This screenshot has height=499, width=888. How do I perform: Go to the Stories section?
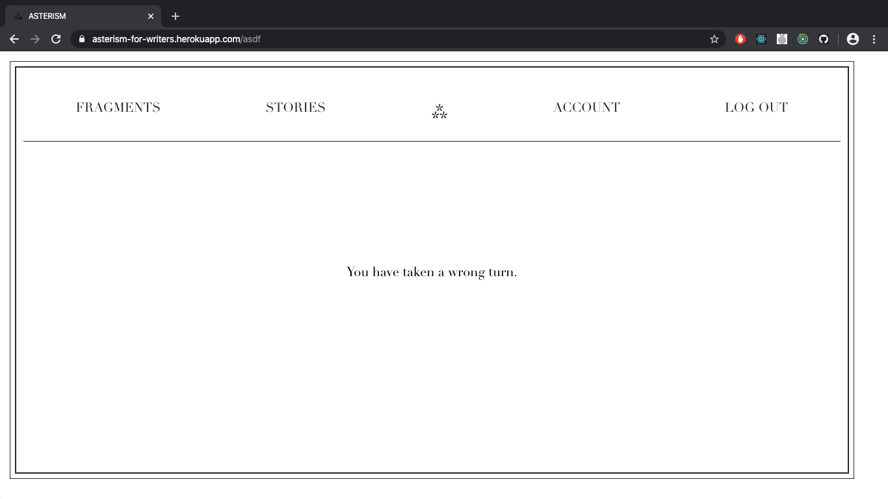tap(296, 108)
